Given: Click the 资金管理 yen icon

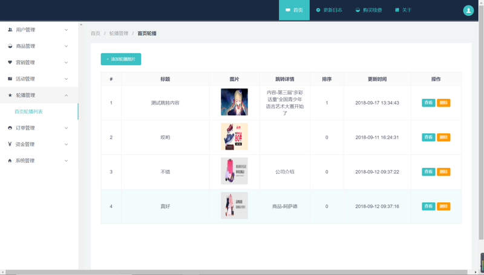Looking at the screenshot, I should (x=10, y=144).
